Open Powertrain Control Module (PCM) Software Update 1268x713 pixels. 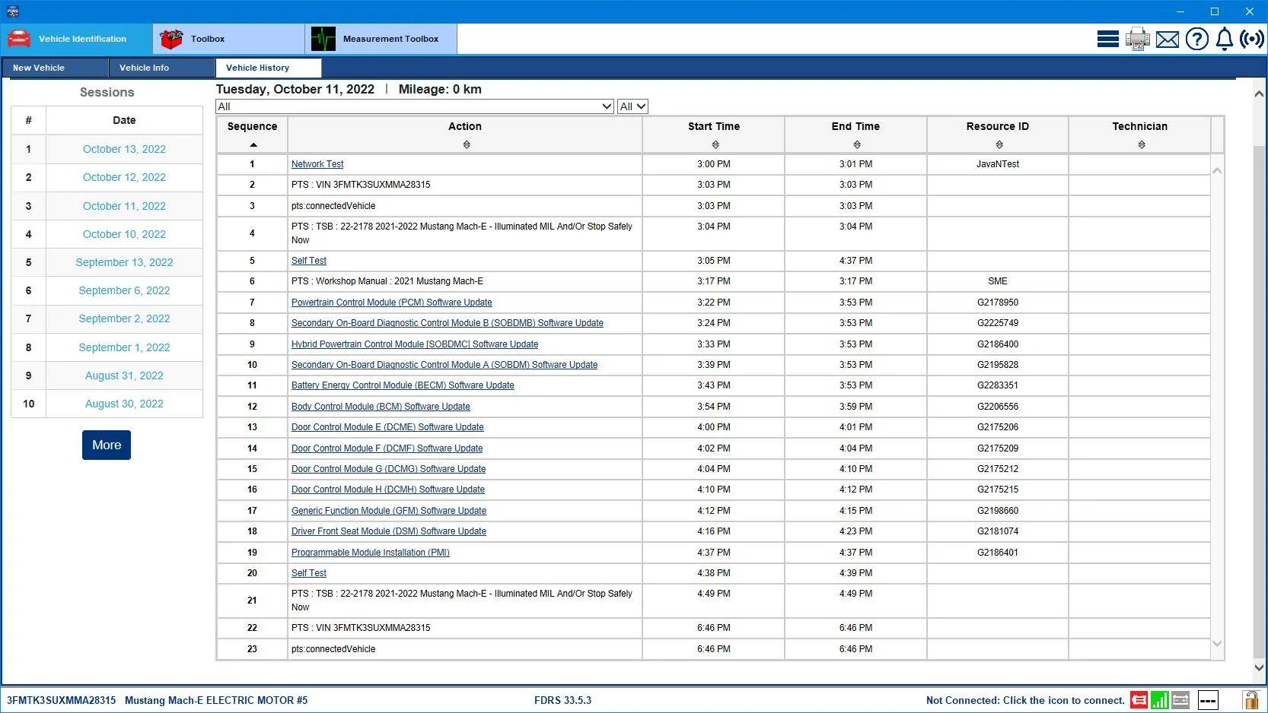tap(391, 303)
